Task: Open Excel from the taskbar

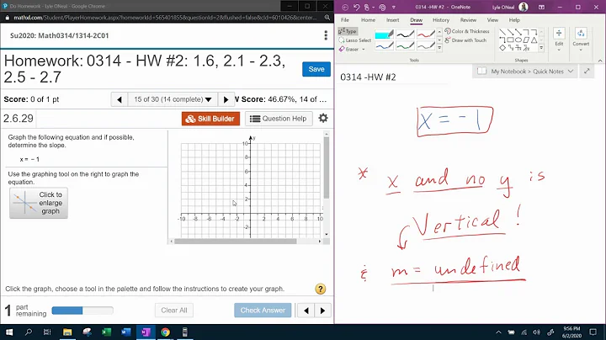Action: click(x=106, y=332)
